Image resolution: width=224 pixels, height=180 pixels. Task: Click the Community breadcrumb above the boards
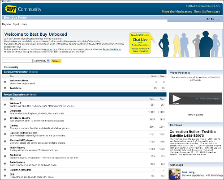11,67
